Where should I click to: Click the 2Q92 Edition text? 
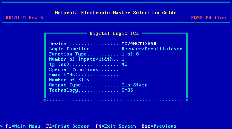pyautogui.click(x=208, y=18)
